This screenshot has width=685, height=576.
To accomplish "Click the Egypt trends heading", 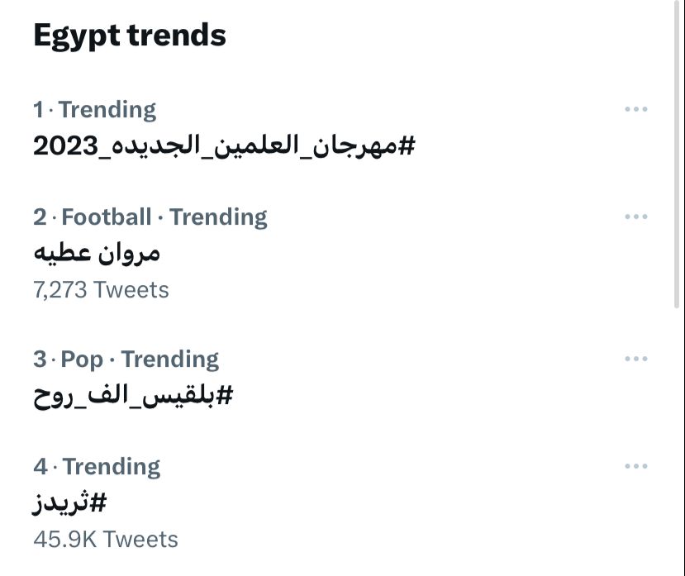I will coord(130,36).
